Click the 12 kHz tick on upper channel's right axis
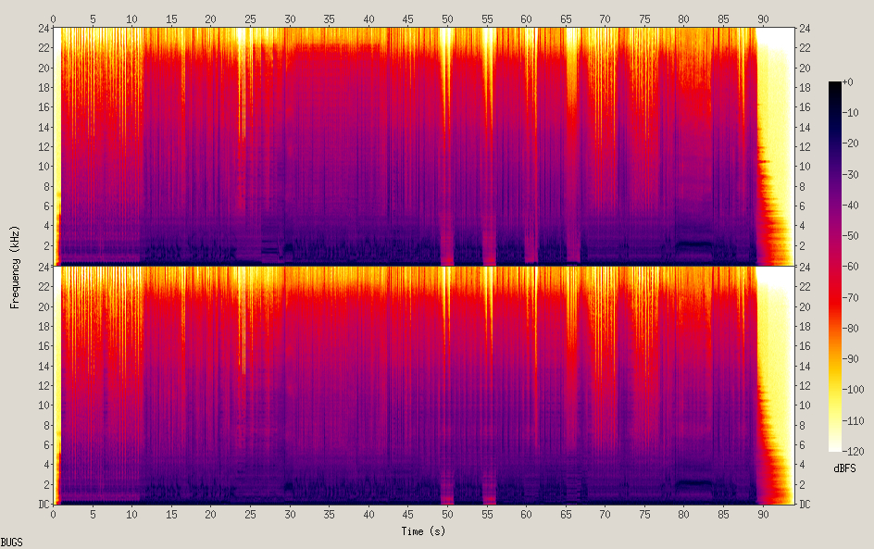874x549 pixels. pyautogui.click(x=805, y=146)
